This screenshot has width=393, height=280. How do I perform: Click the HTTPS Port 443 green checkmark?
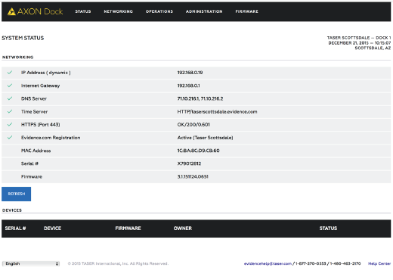click(10, 124)
